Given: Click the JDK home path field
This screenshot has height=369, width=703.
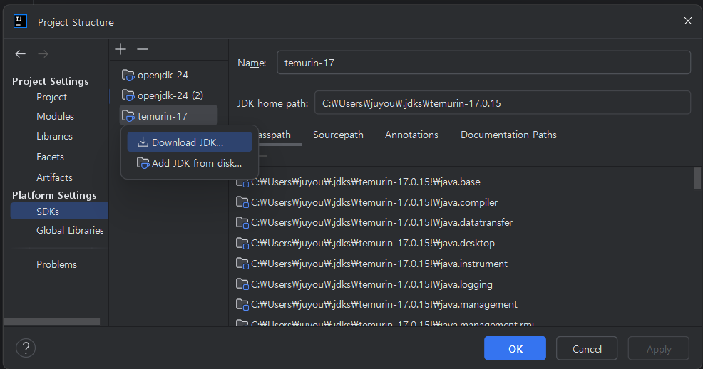Looking at the screenshot, I should click(x=502, y=103).
